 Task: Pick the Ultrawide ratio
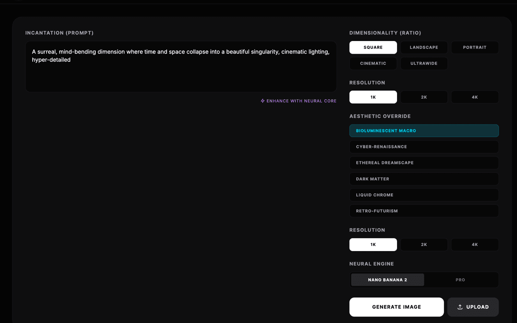click(x=424, y=63)
